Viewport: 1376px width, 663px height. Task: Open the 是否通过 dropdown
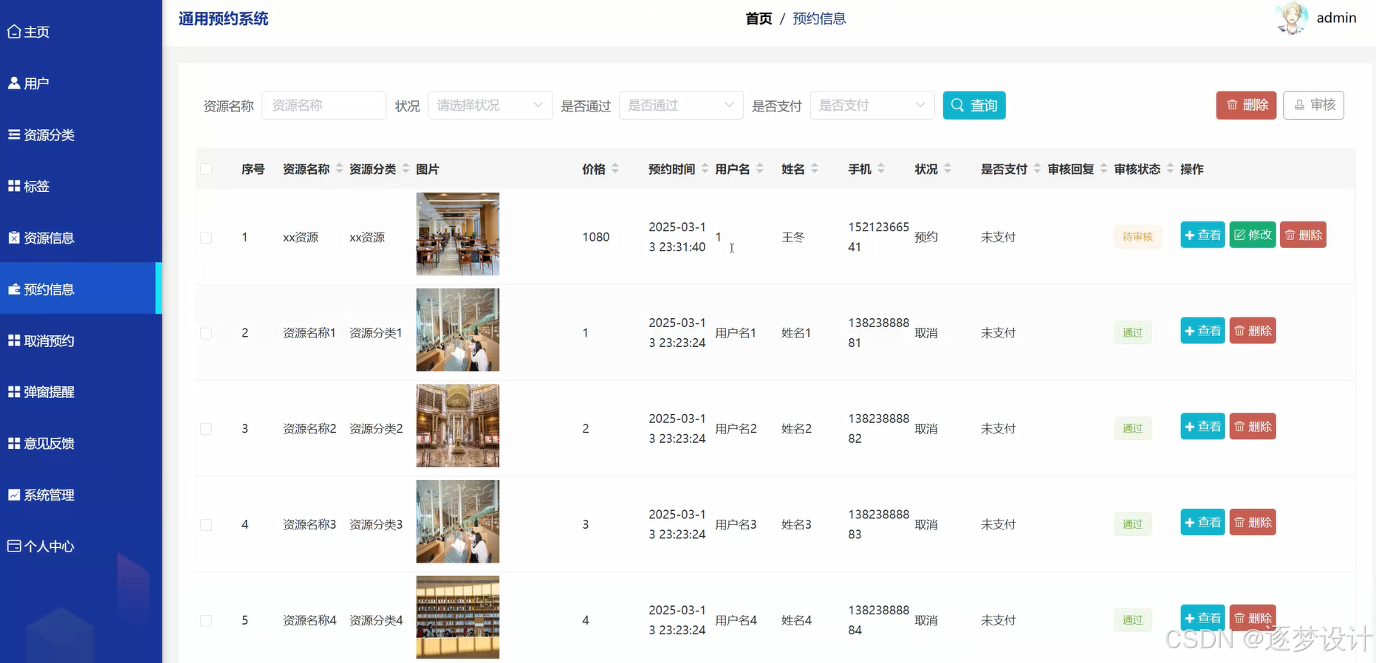click(681, 106)
